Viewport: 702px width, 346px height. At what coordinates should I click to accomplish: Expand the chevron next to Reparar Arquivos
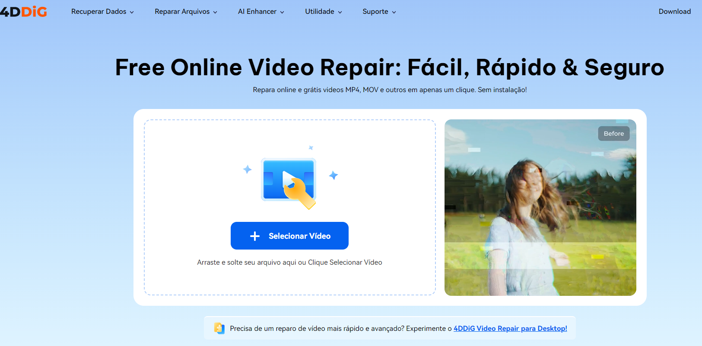[215, 12]
